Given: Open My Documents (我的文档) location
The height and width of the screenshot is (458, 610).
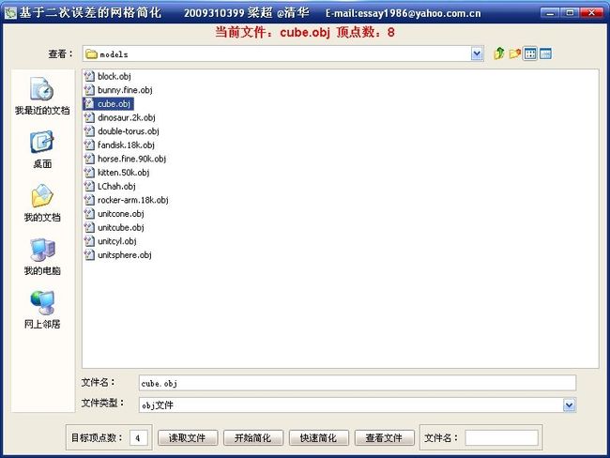Looking at the screenshot, I should tap(42, 203).
